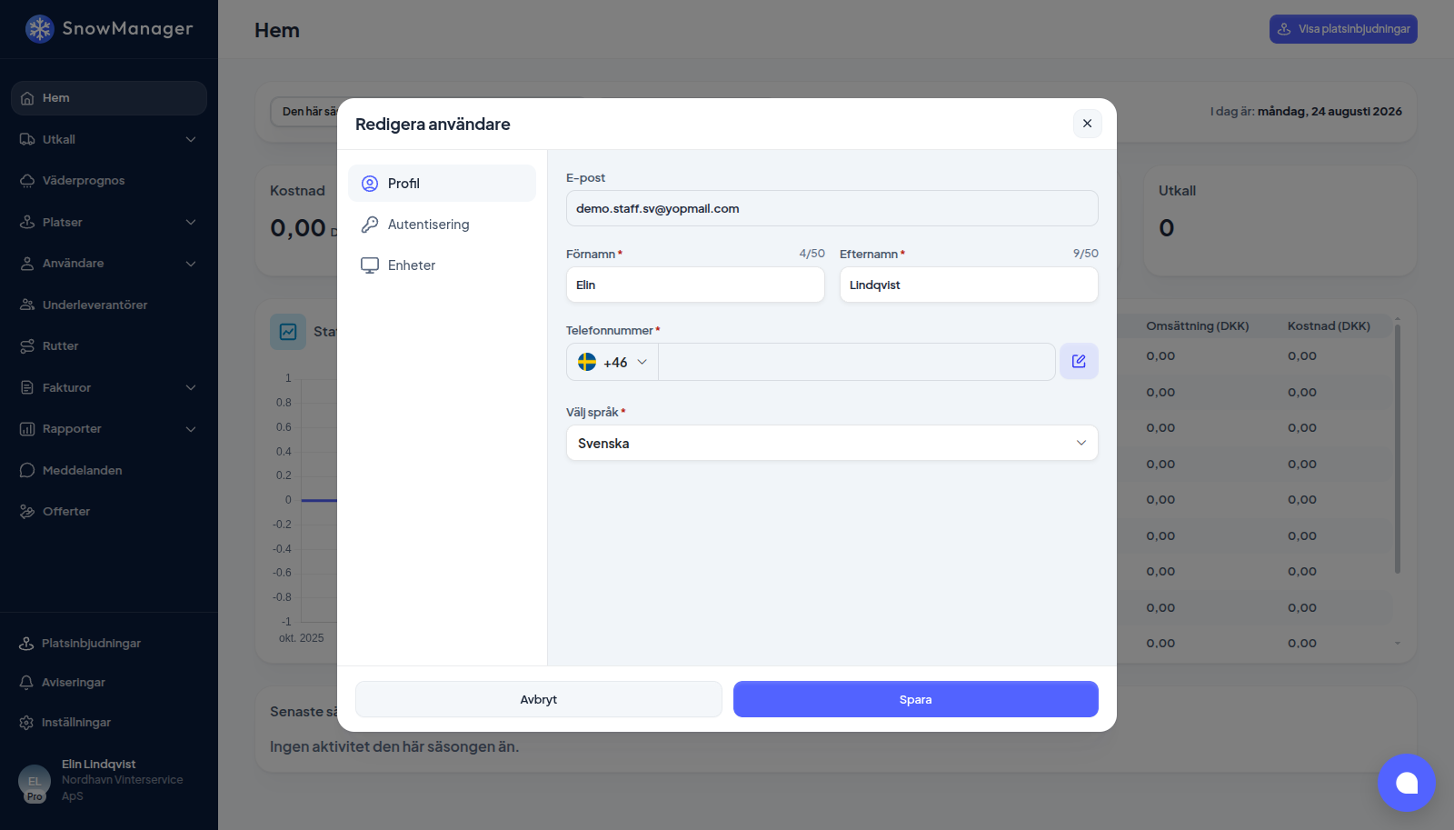1454x830 pixels.
Task: Expand the Fakturor sidebar section
Action: click(x=109, y=387)
